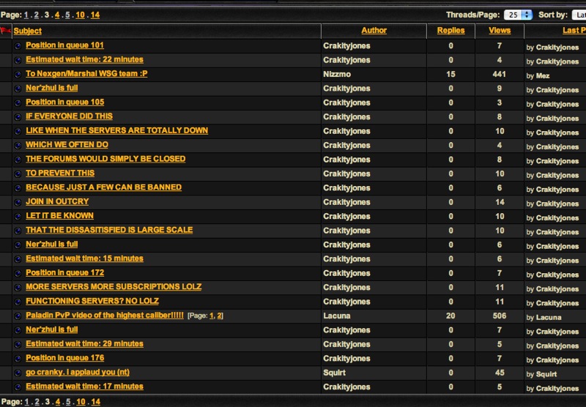Sort threads by the Views column header
Image resolution: width=586 pixels, height=407 pixels.
point(500,31)
